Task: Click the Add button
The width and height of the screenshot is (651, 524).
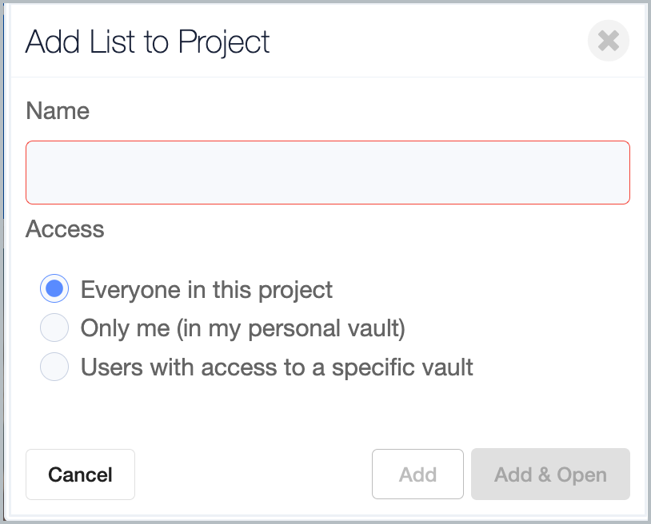Action: point(417,474)
